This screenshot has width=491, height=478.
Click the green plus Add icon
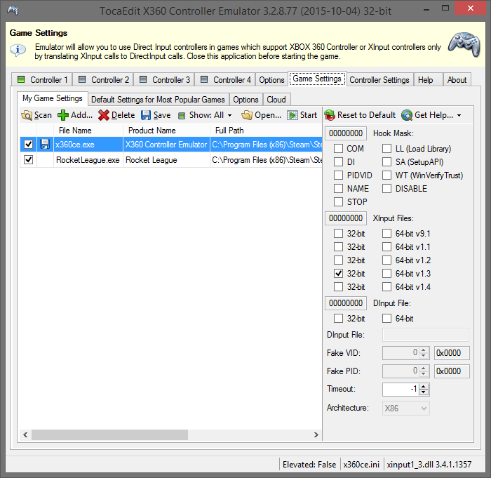click(63, 115)
